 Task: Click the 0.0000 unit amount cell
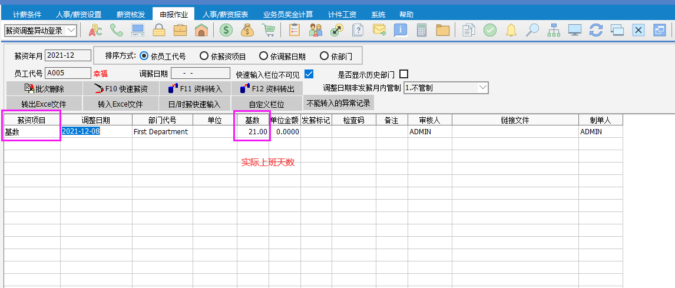pyautogui.click(x=284, y=132)
